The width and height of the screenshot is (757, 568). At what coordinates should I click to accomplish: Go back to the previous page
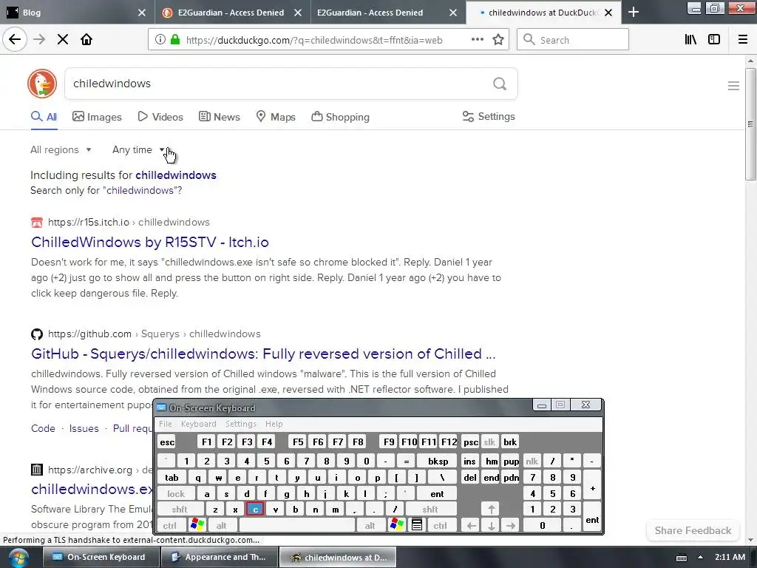click(x=15, y=40)
